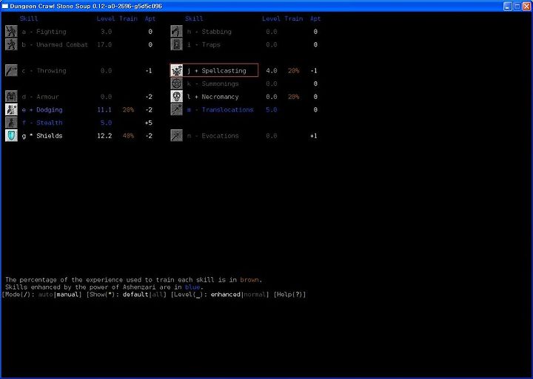The height and width of the screenshot is (379, 533).
Task: Click the Stealth aptitude +5
Action: coord(149,123)
